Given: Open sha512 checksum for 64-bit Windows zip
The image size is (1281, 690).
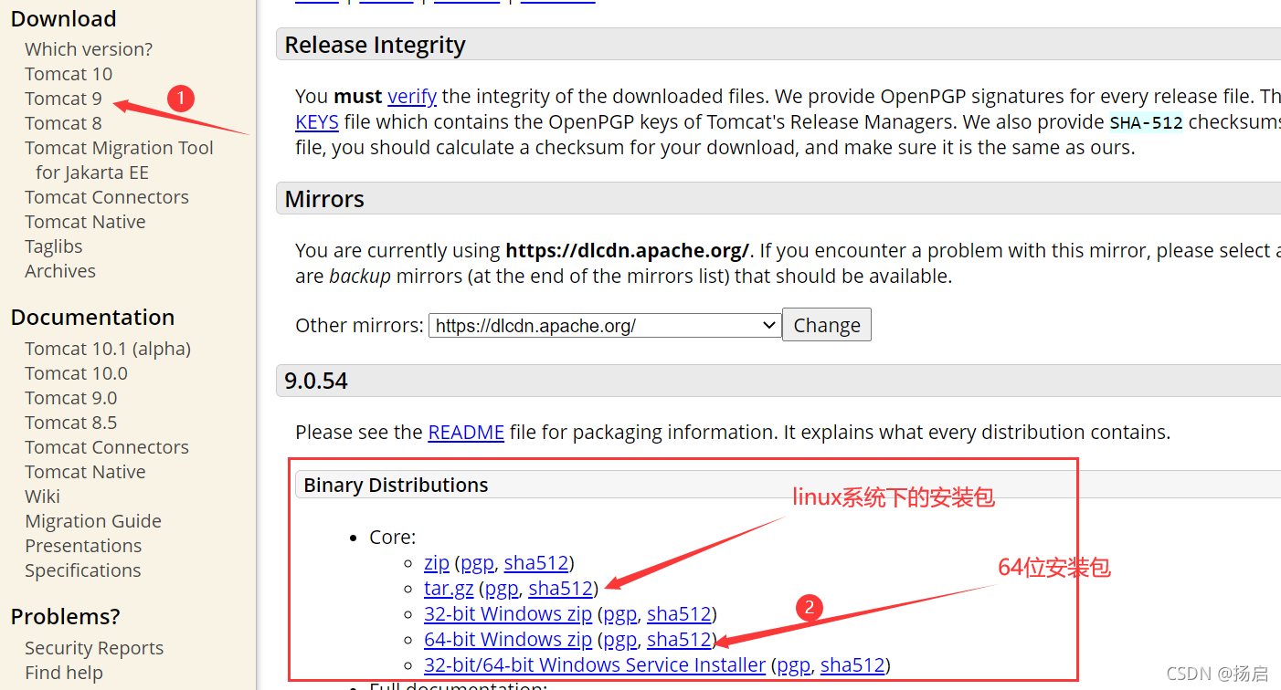Looking at the screenshot, I should (679, 640).
